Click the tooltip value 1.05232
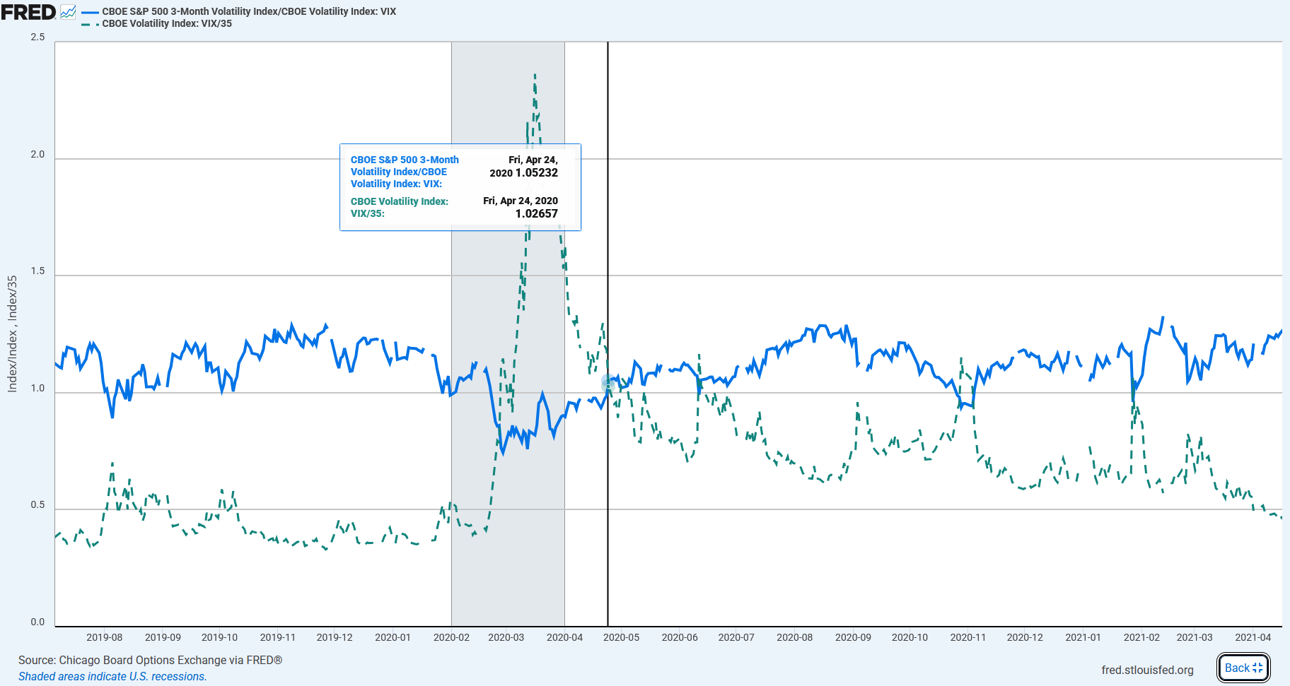The height and width of the screenshot is (686, 1290). 537,172
